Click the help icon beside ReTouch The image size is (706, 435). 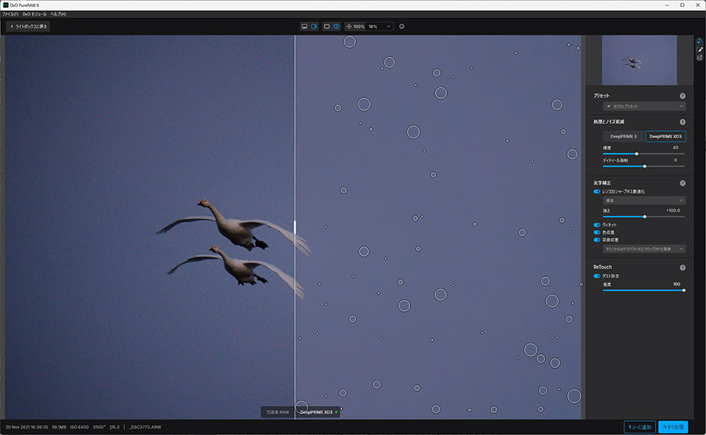(682, 268)
